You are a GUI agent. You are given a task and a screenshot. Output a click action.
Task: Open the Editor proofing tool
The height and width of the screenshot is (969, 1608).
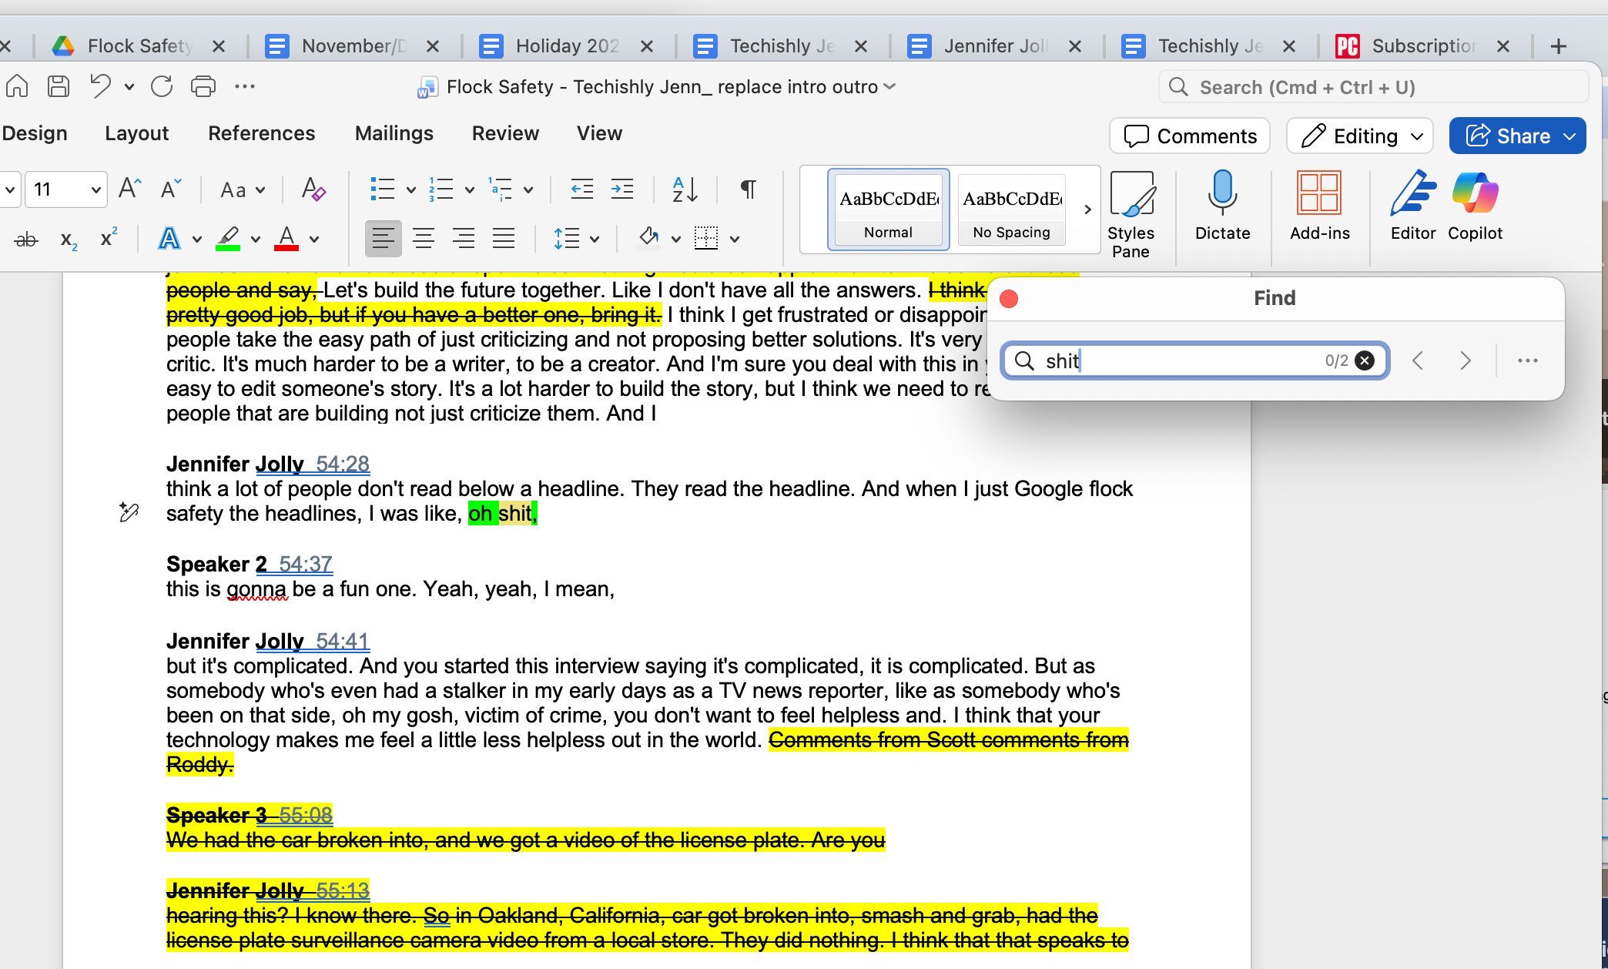coord(1412,193)
